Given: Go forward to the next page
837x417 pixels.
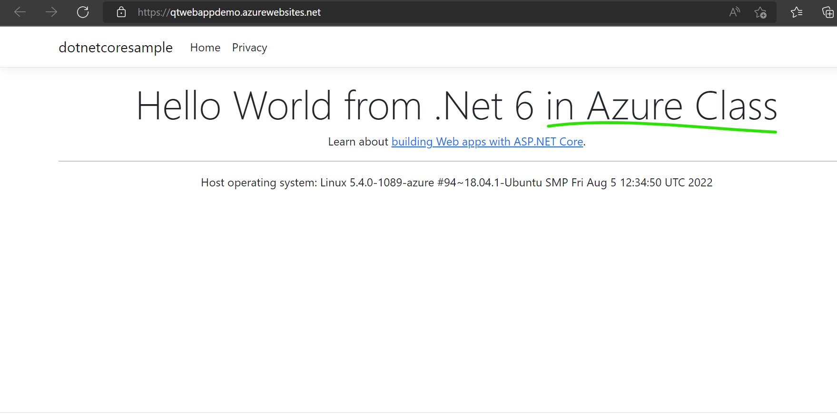Looking at the screenshot, I should (51, 12).
